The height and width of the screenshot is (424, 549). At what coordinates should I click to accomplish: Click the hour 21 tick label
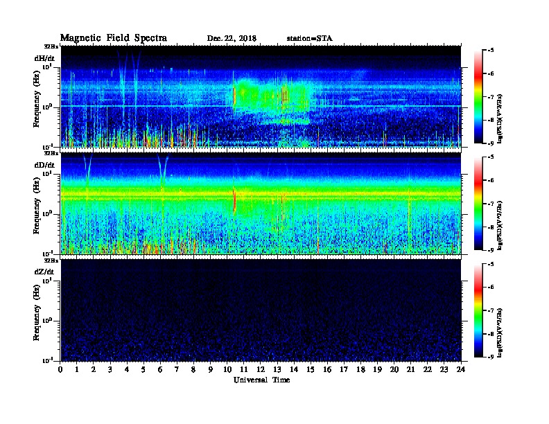point(410,370)
